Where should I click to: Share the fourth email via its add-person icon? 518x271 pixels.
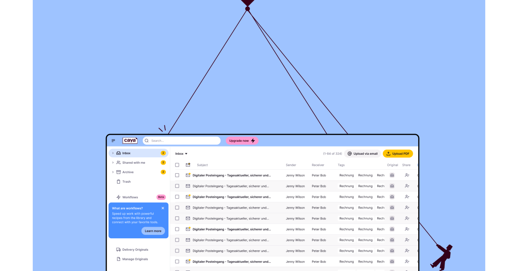[x=407, y=208]
